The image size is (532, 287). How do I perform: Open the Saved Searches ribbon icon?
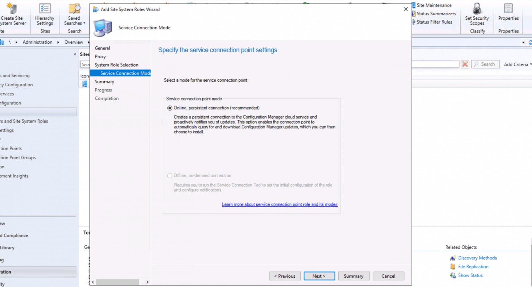coord(74,9)
